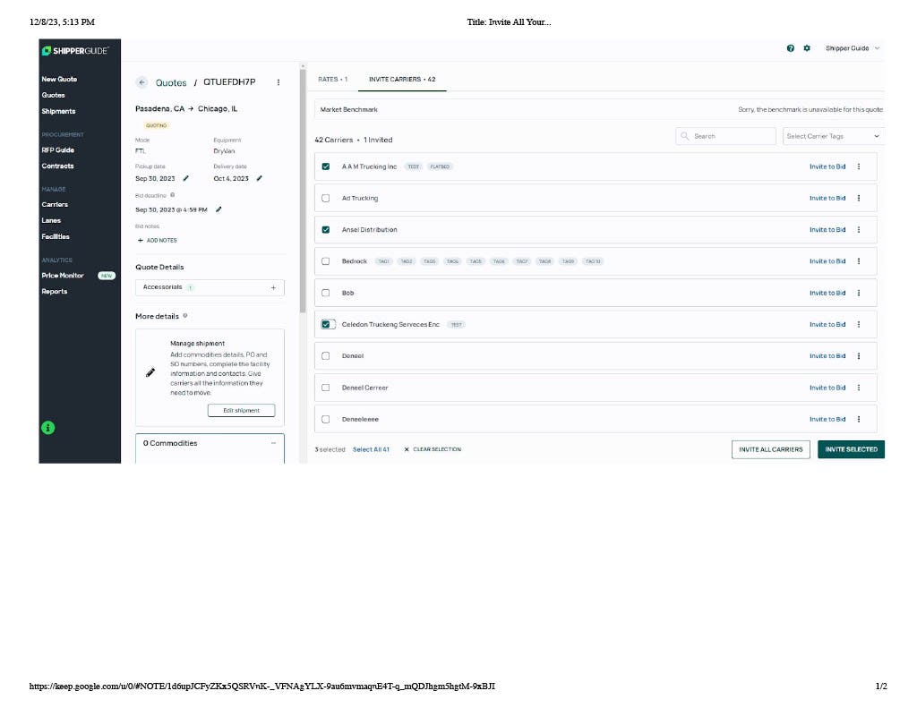Image resolution: width=917 pixels, height=708 pixels.
Task: Expand the Accessorials section with the plus
Action: coord(275,286)
